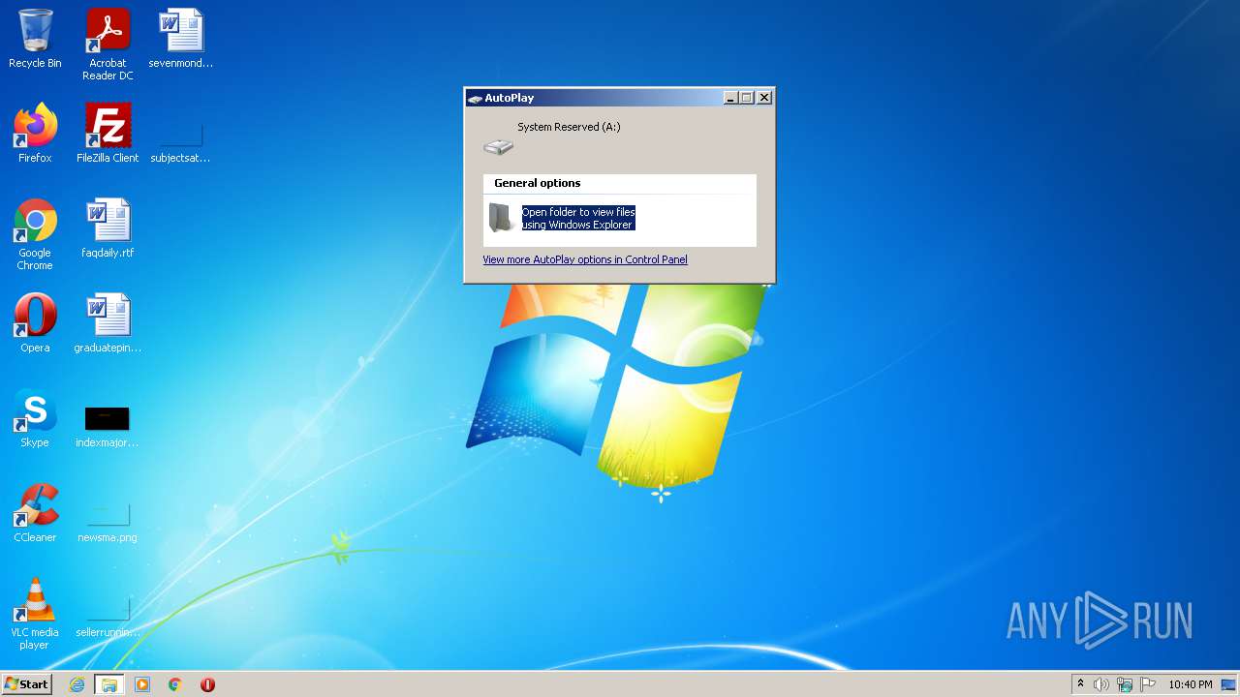Screen dimensions: 1240x697
Task: Launch Acrobat Reader DC shortcut
Action: pyautogui.click(x=108, y=45)
